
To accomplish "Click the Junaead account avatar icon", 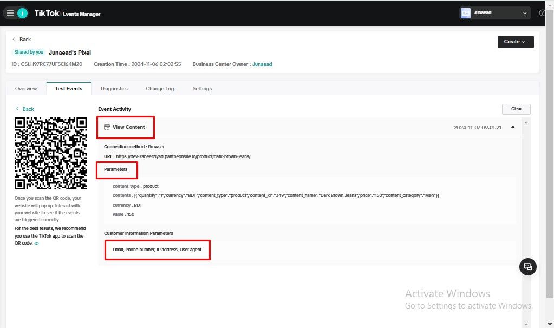I will click(x=466, y=13).
